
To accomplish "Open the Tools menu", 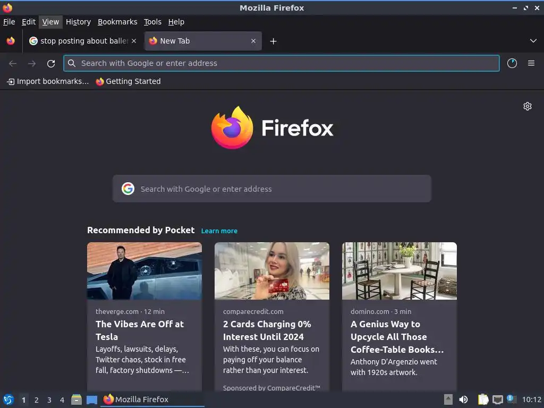I will coord(152,22).
